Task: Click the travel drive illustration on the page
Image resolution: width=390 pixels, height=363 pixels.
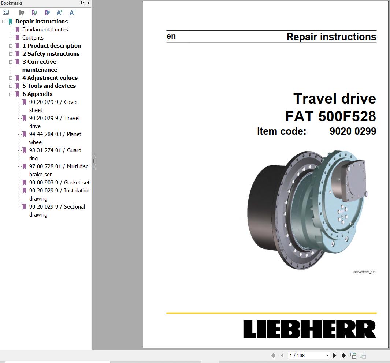Action: coord(308,210)
